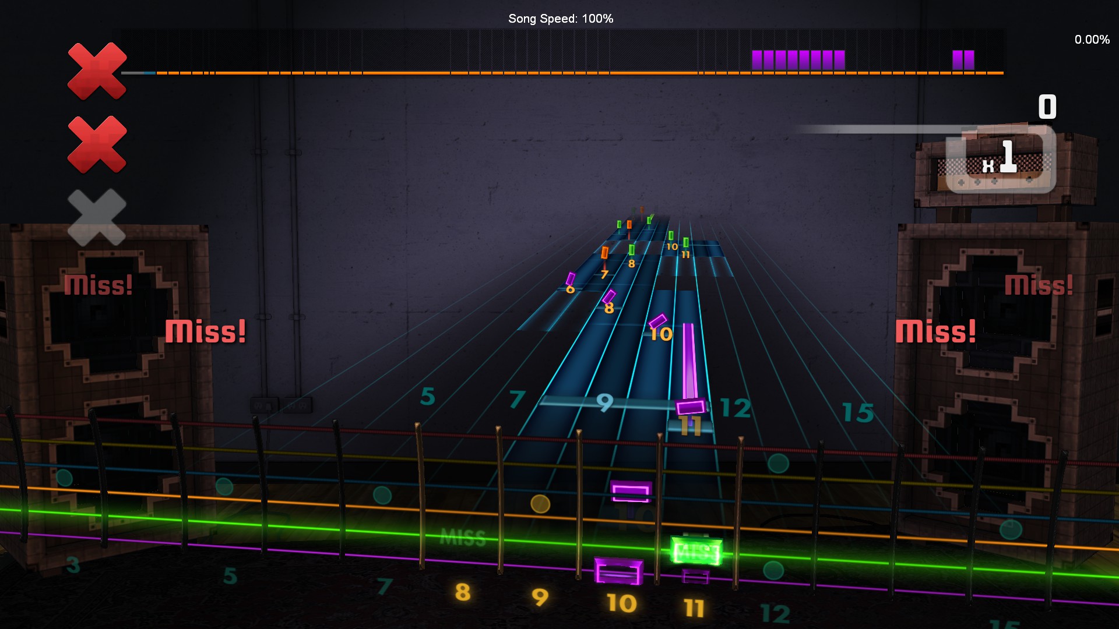This screenshot has height=629, width=1119.
Task: Click the Miss! text on left speaker top
Action: [98, 285]
